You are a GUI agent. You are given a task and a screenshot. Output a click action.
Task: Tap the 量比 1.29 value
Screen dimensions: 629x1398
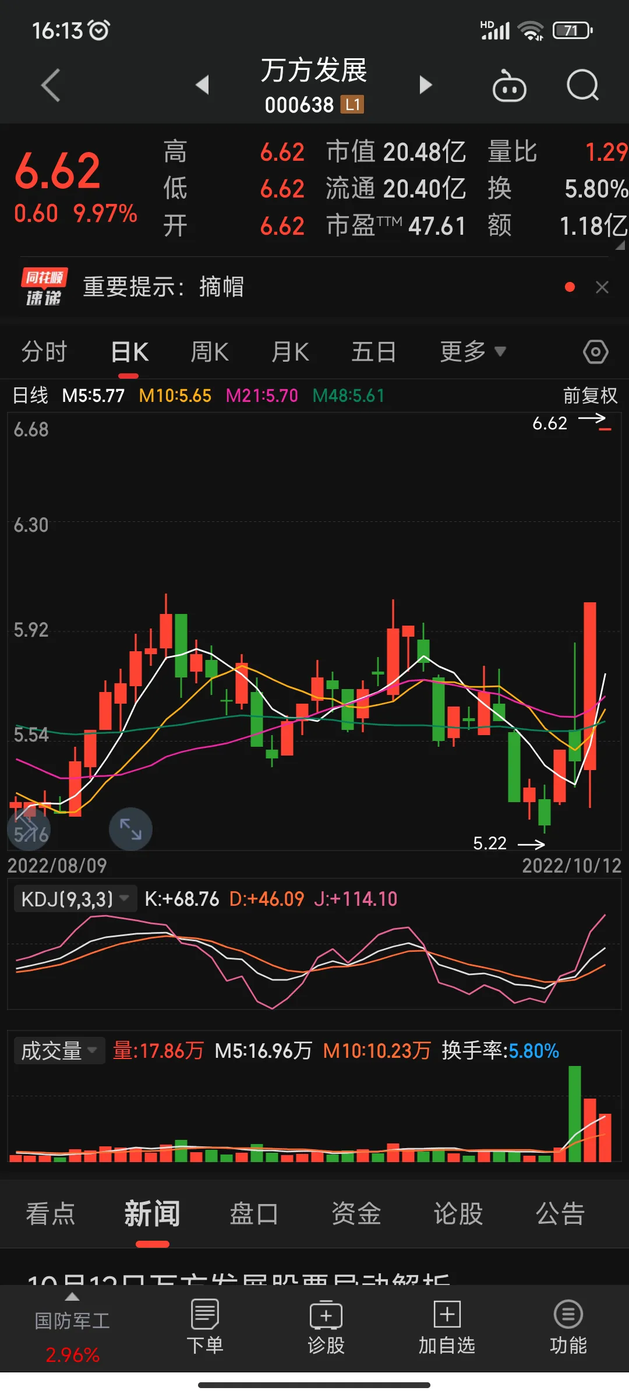click(557, 152)
